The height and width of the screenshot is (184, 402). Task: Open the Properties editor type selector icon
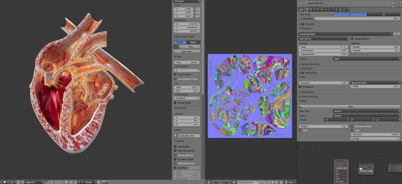[301, 10]
